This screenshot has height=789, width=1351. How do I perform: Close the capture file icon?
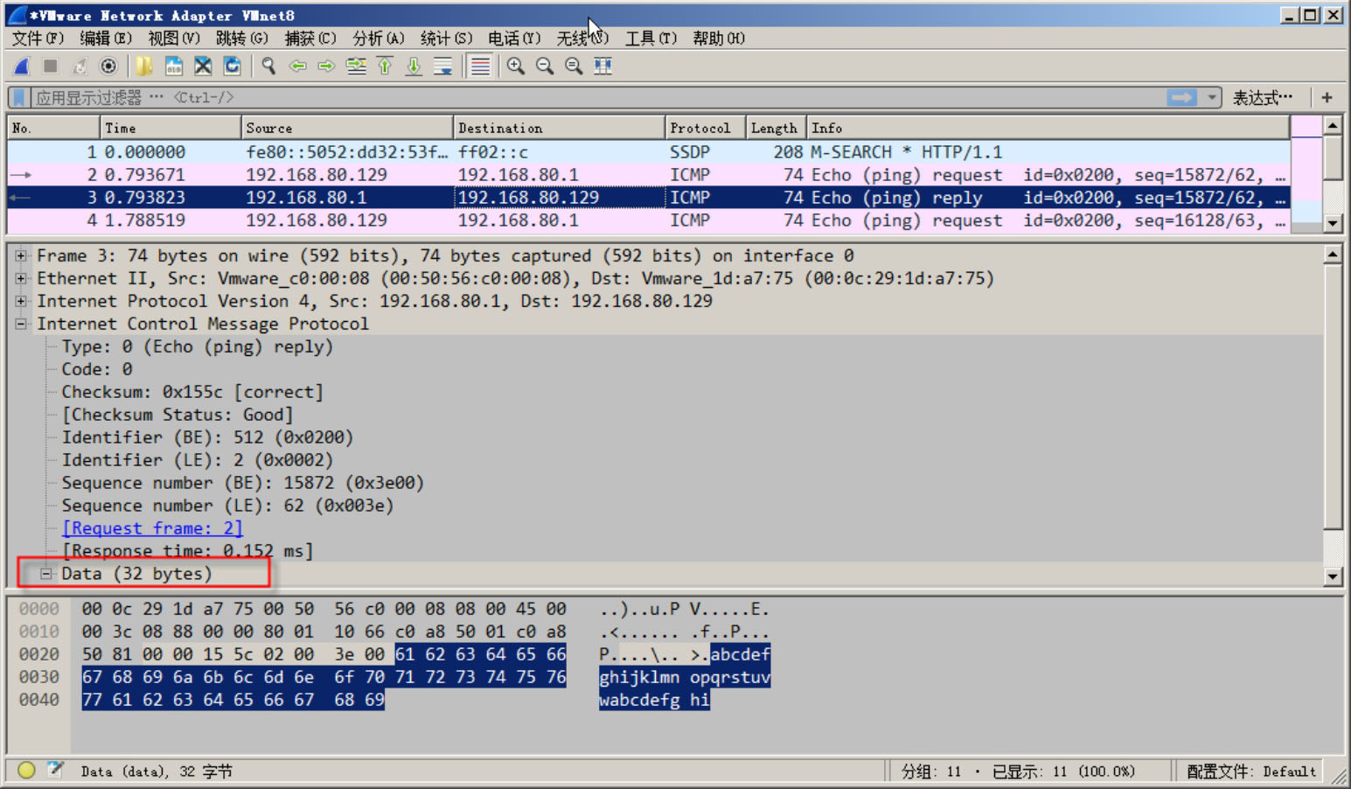(203, 66)
